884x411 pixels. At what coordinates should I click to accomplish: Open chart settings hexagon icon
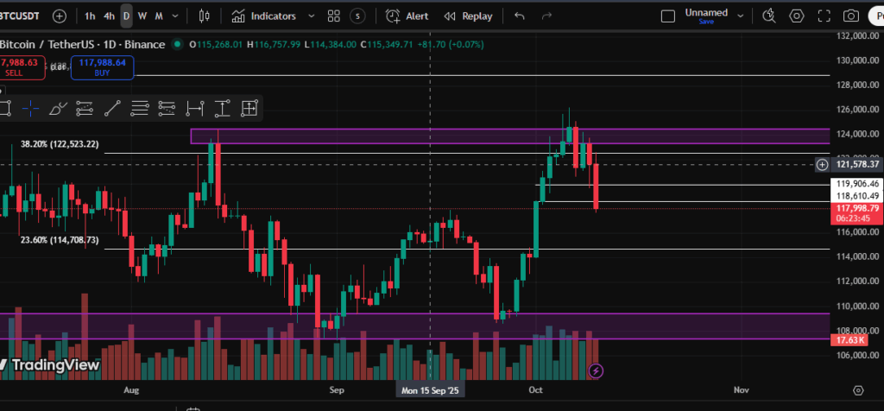click(797, 16)
